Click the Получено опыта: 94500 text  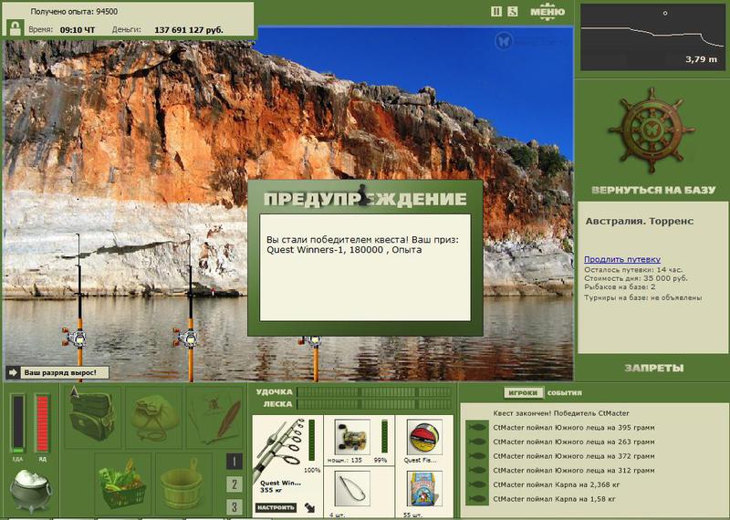(x=74, y=12)
